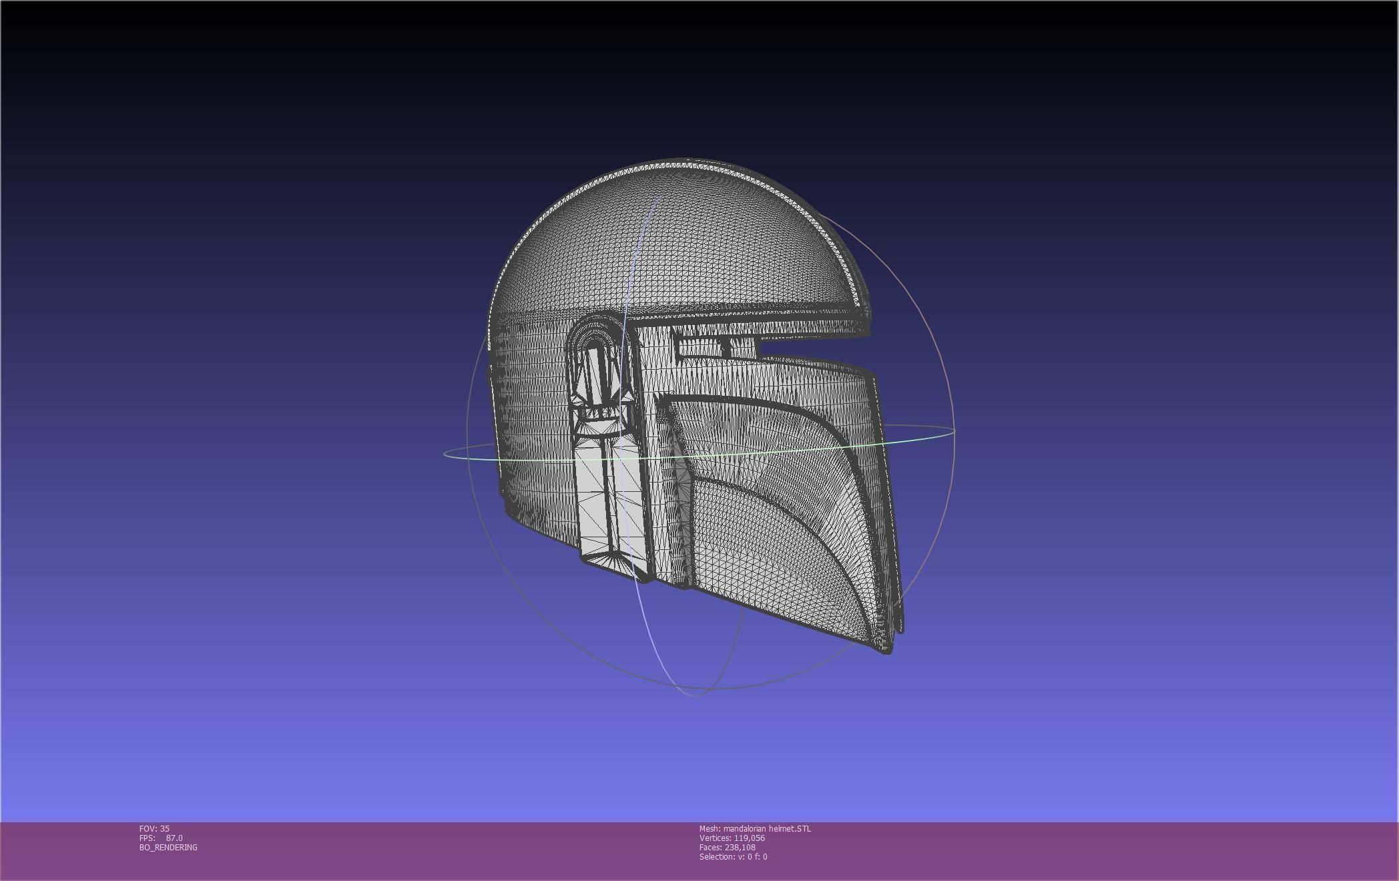
Task: Click the helmet wireframe mesh model
Action: tap(695, 406)
